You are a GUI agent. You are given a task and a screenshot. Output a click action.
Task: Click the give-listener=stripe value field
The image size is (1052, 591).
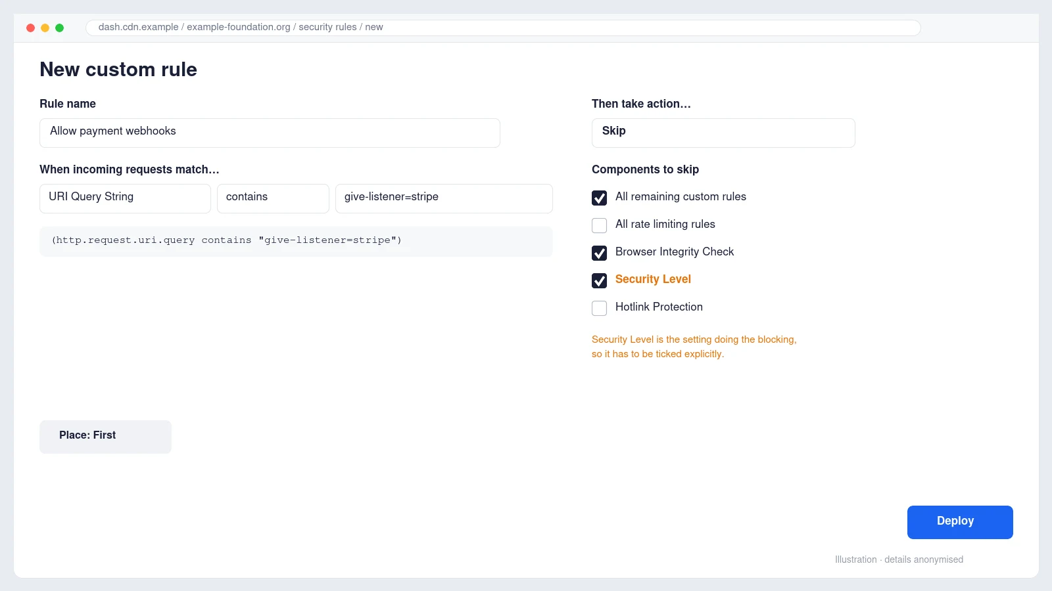click(444, 198)
